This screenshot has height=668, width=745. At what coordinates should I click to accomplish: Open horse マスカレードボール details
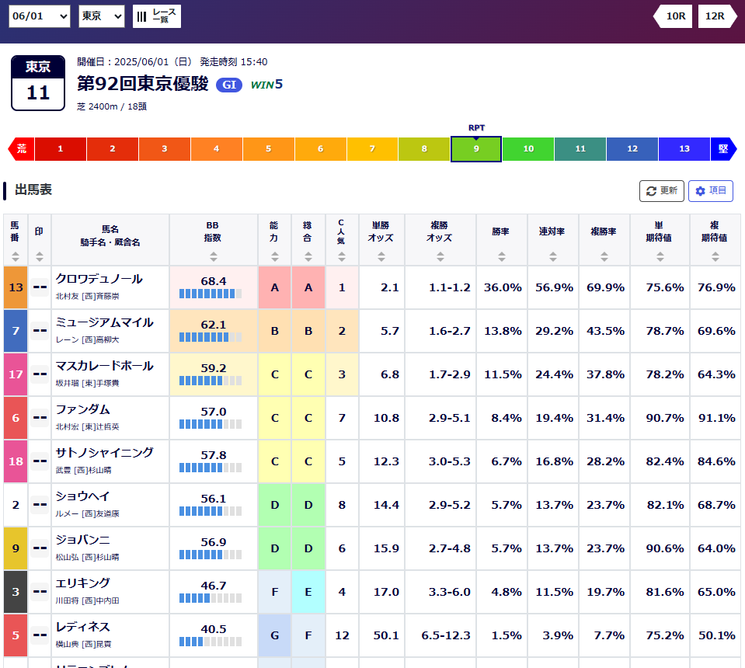coord(105,366)
